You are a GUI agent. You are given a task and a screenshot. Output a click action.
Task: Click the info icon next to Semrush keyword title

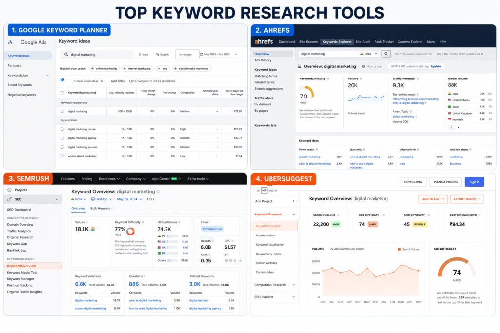coord(158,191)
